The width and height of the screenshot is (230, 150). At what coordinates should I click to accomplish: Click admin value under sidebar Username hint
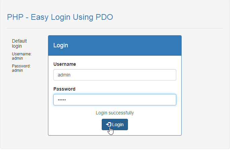[x=17, y=58]
